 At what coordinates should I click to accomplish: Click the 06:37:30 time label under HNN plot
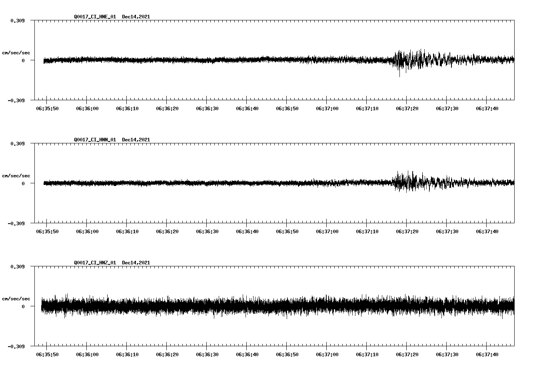click(x=447, y=232)
